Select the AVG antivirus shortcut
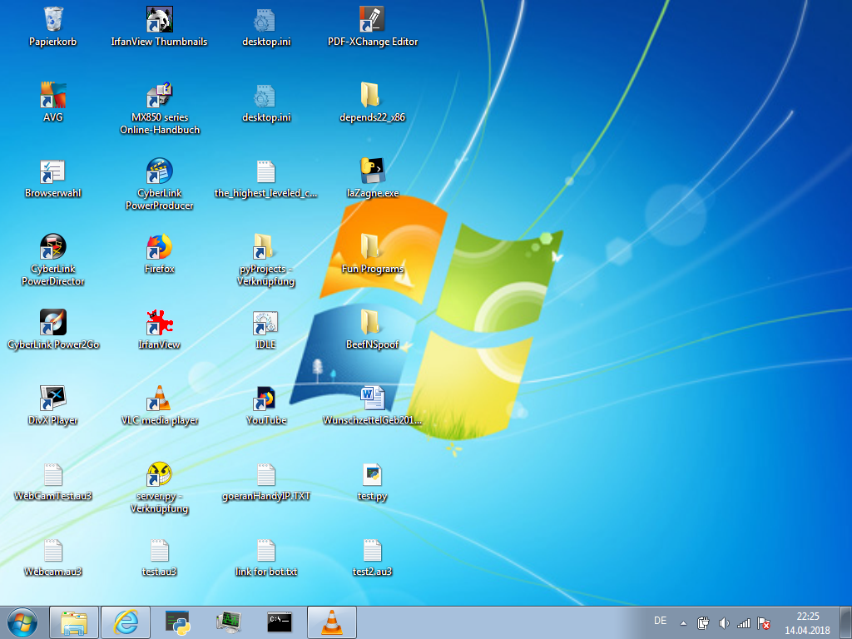This screenshot has height=639, width=852. pyautogui.click(x=52, y=102)
